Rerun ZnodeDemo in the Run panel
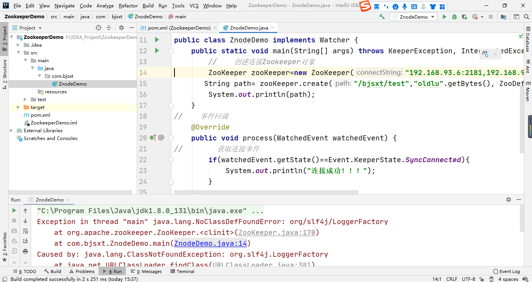 [x=14, y=210]
